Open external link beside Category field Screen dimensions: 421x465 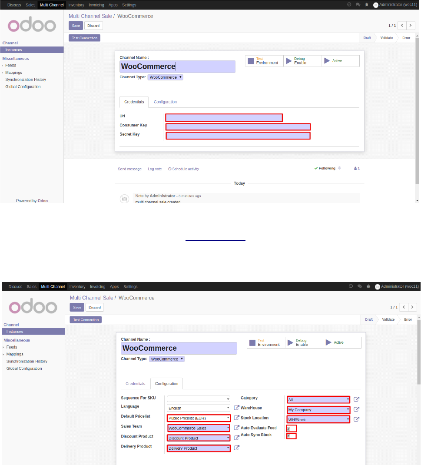tap(356, 399)
